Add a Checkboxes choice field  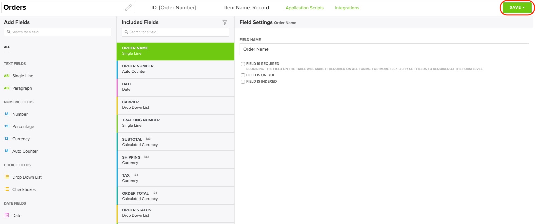click(24, 189)
